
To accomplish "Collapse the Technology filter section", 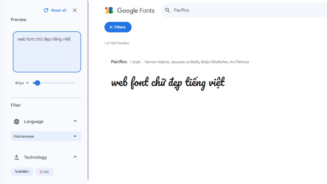I will 75,157.
